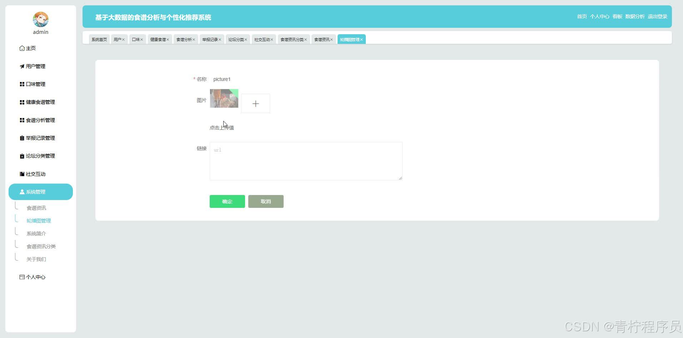Open the 论坛分类 tab
Screen dimensions: 683x338
(x=236, y=40)
